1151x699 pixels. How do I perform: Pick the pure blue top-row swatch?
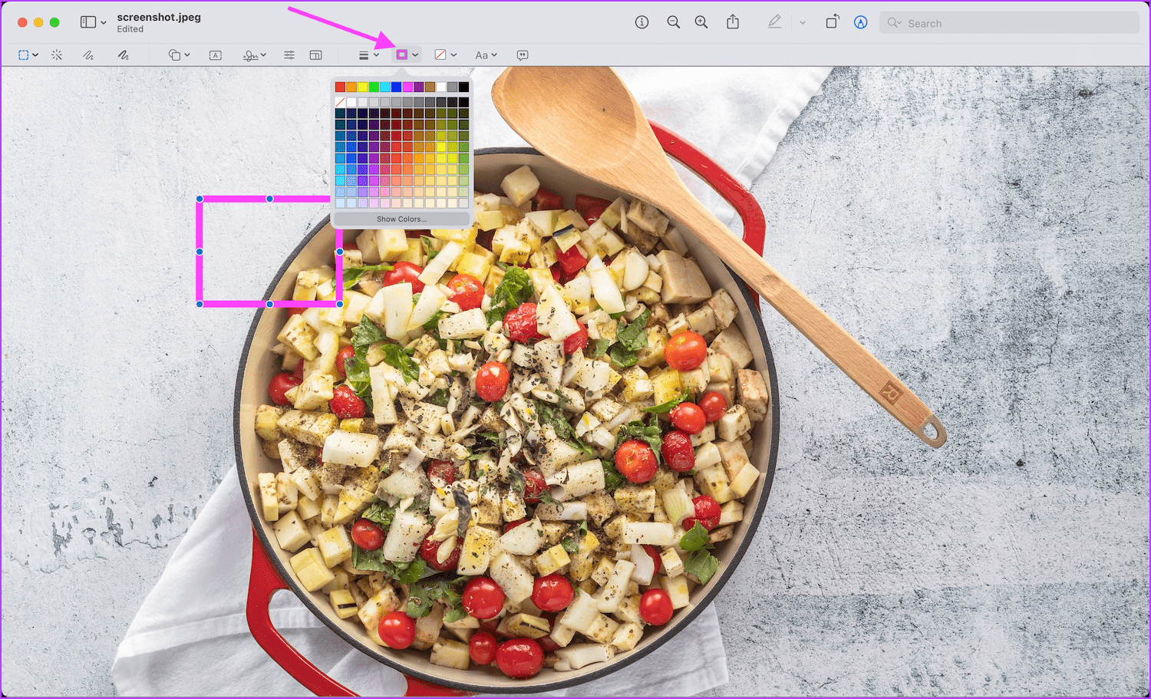[396, 87]
